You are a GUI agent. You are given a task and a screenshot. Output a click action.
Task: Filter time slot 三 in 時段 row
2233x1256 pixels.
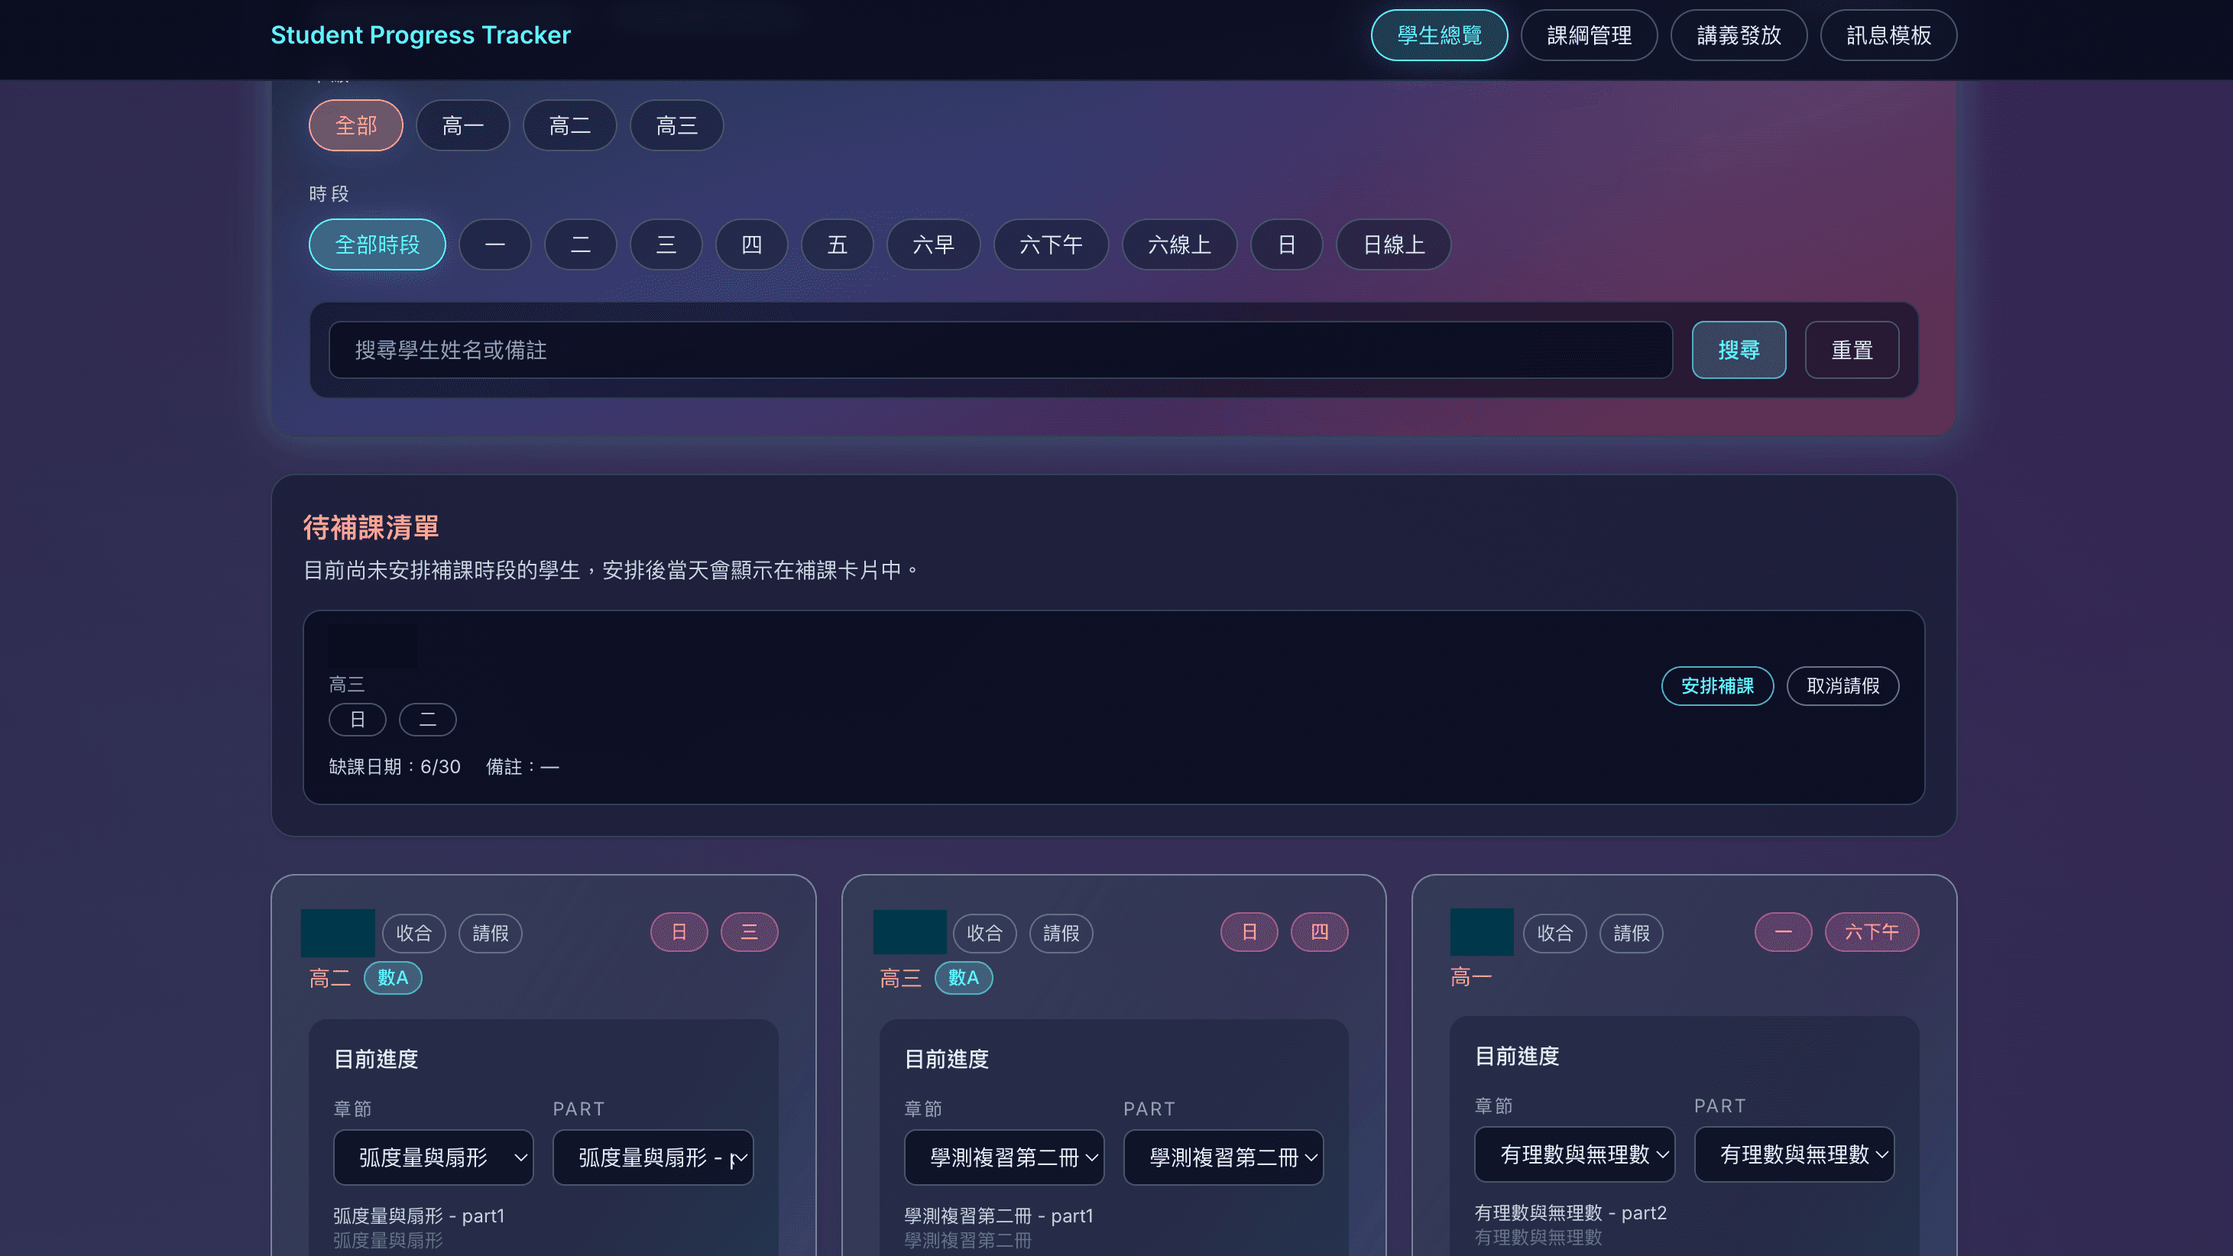(666, 244)
